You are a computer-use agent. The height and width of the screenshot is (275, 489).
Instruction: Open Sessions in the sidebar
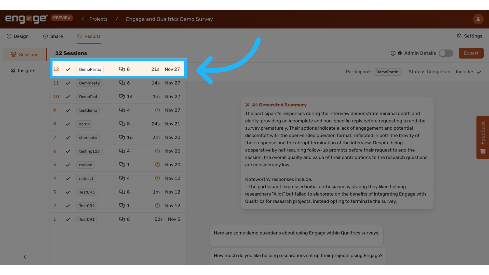coord(25,54)
